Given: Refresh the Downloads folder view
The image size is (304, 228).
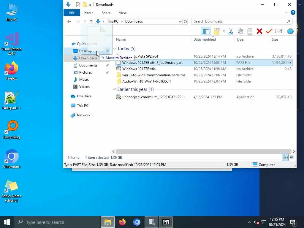Looking at the screenshot, I should click(x=185, y=21).
